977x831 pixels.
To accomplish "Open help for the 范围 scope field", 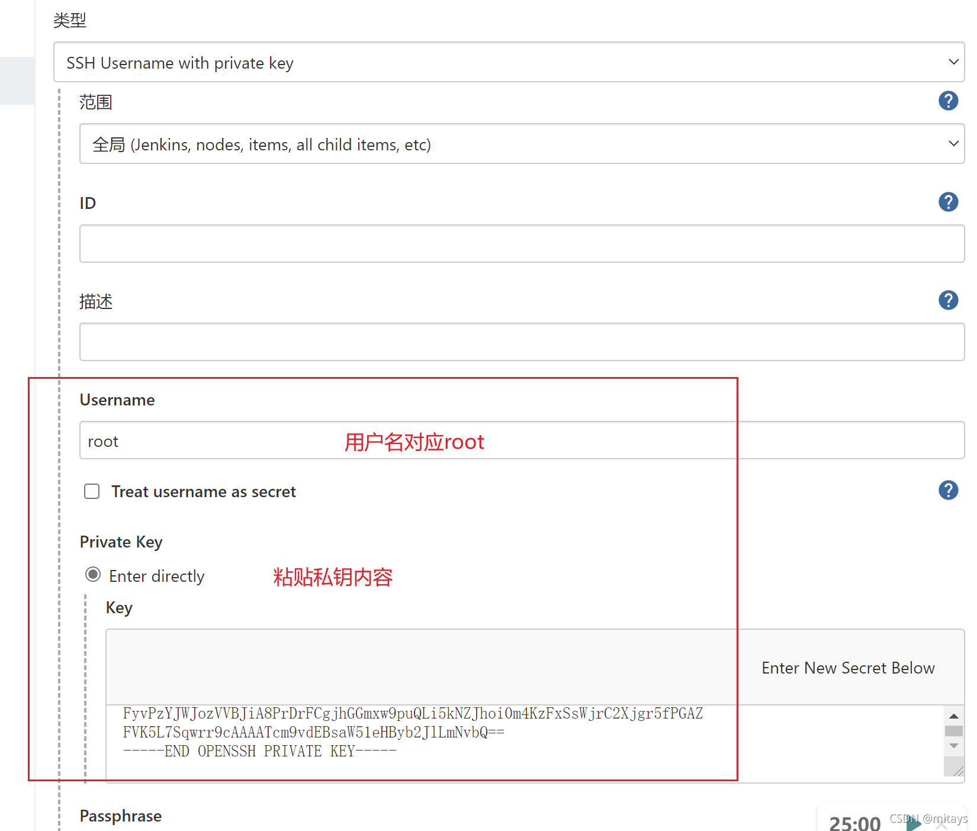I will tap(948, 101).
